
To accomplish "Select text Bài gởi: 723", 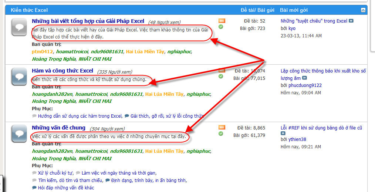I will click(x=253, y=28).
